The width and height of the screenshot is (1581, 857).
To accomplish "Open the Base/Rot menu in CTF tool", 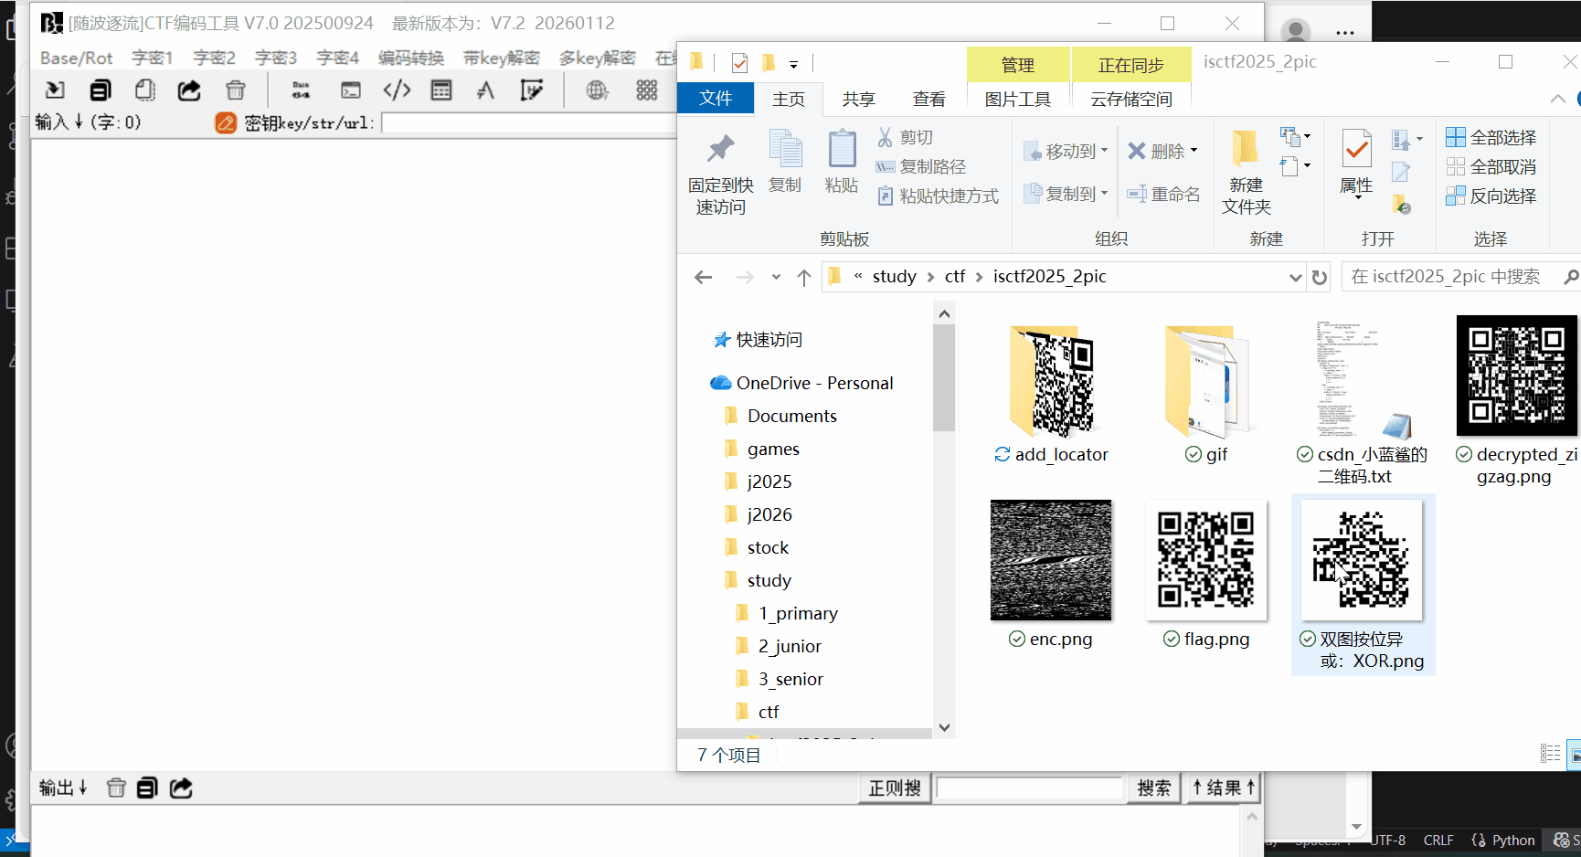I will [x=76, y=58].
